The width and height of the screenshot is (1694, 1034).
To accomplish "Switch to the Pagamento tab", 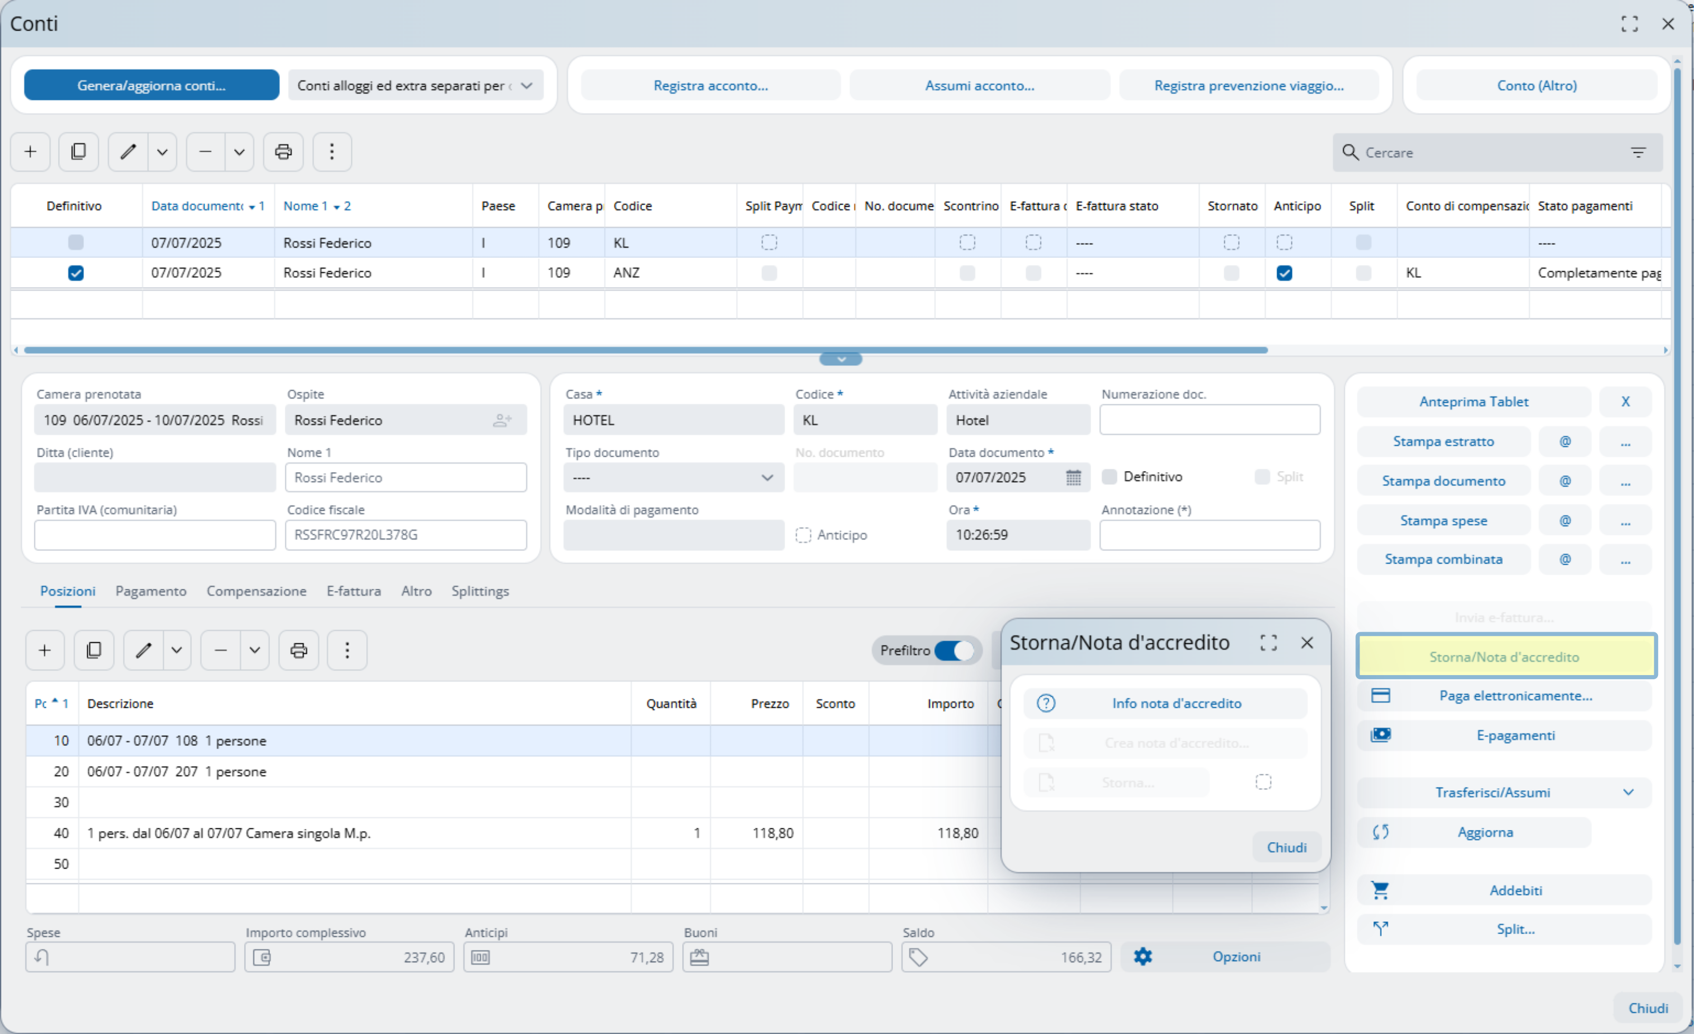I will pos(151,591).
